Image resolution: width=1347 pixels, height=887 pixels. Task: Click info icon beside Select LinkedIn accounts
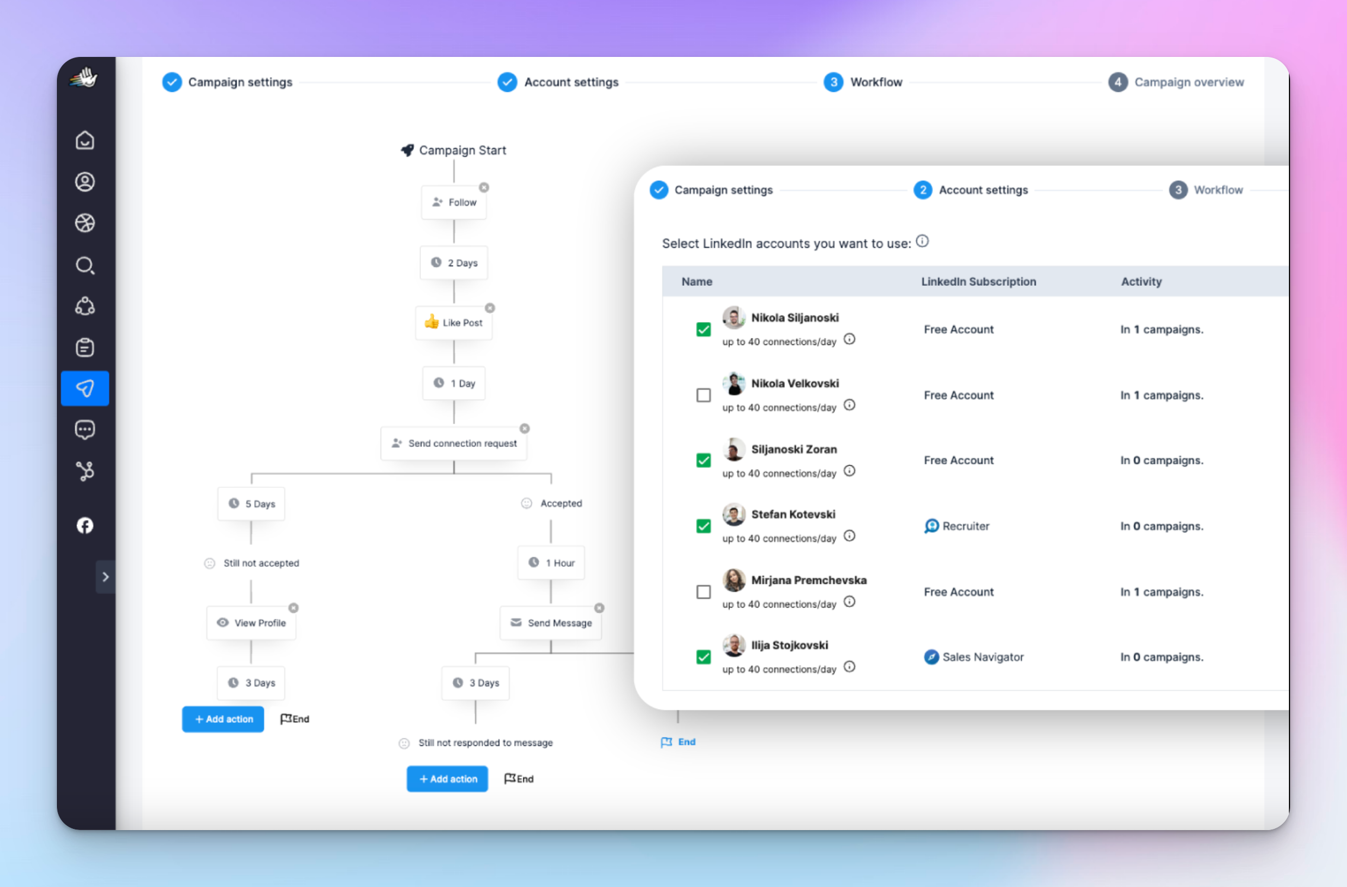click(x=923, y=241)
